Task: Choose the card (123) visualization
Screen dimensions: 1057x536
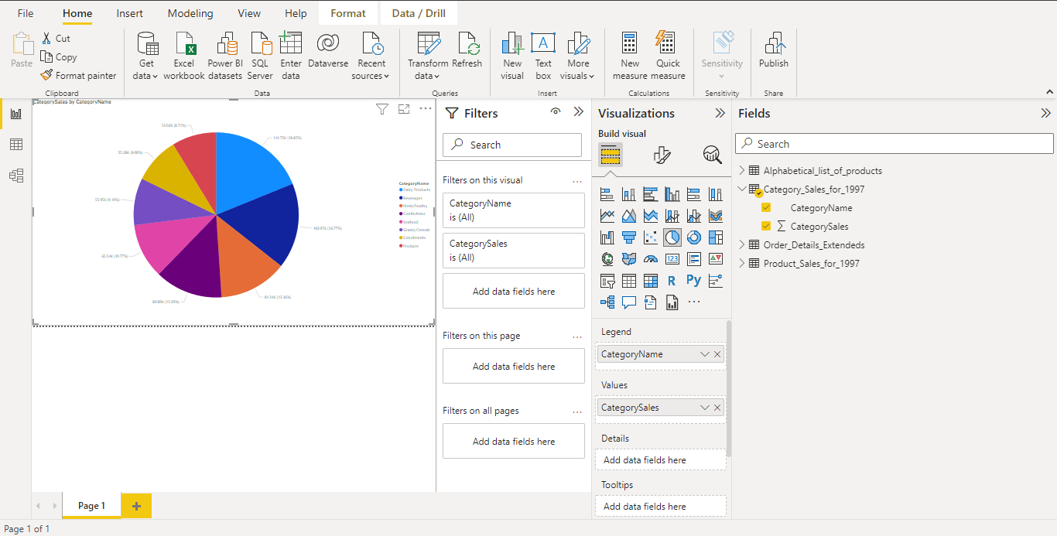Action: (x=672, y=259)
